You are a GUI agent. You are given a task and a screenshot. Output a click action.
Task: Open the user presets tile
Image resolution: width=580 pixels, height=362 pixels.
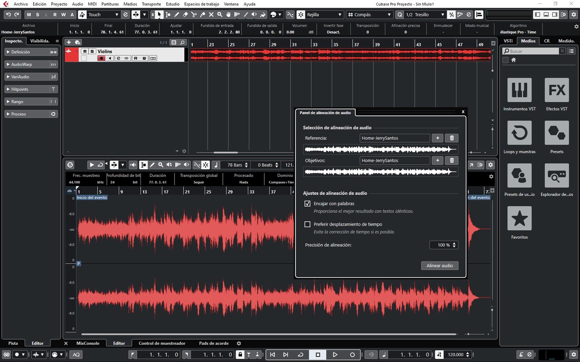pyautogui.click(x=519, y=176)
